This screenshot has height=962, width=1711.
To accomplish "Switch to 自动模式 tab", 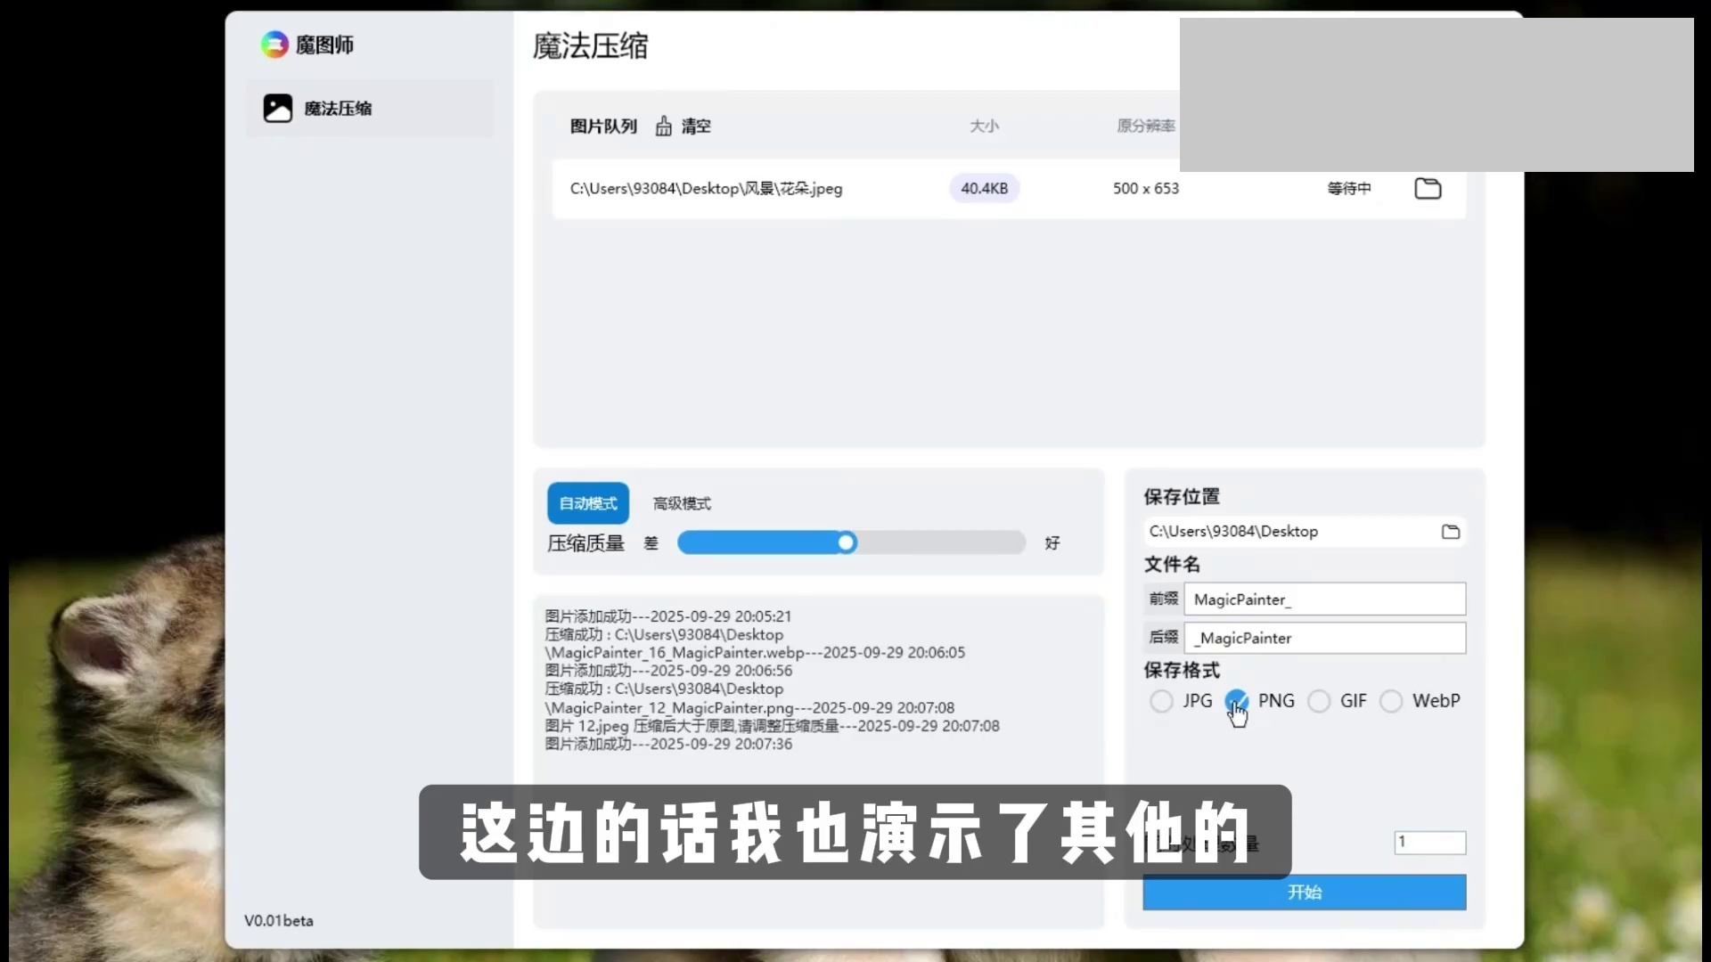I will (588, 504).
